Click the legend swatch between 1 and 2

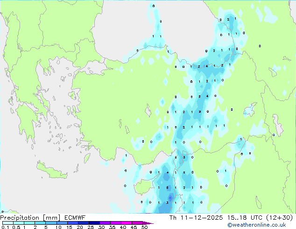coord(29,223)
